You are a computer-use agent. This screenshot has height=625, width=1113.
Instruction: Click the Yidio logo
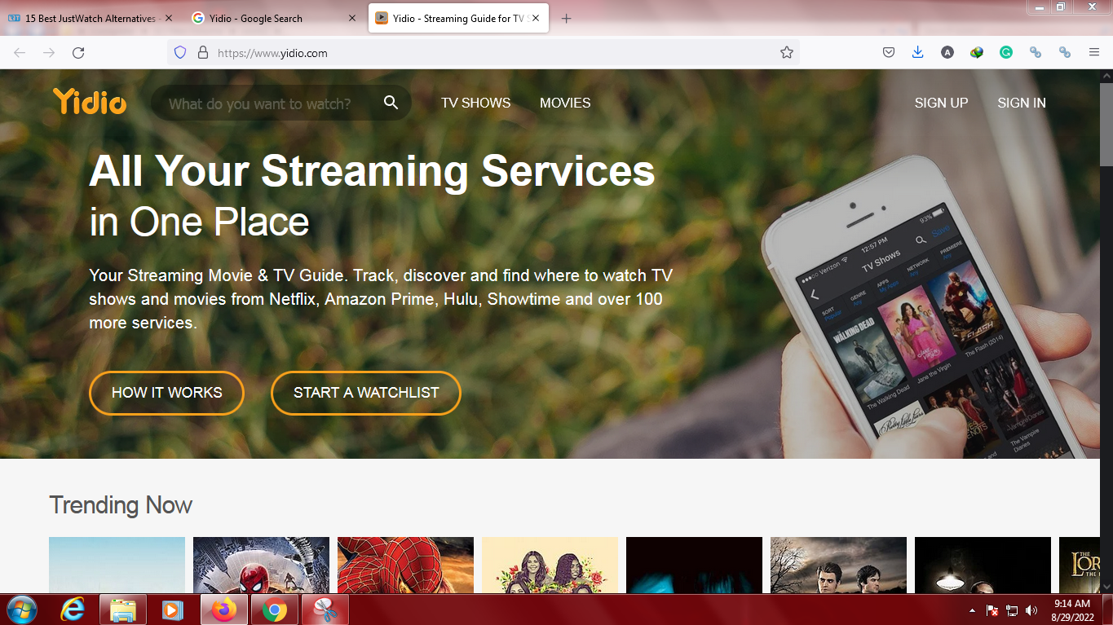coord(90,102)
